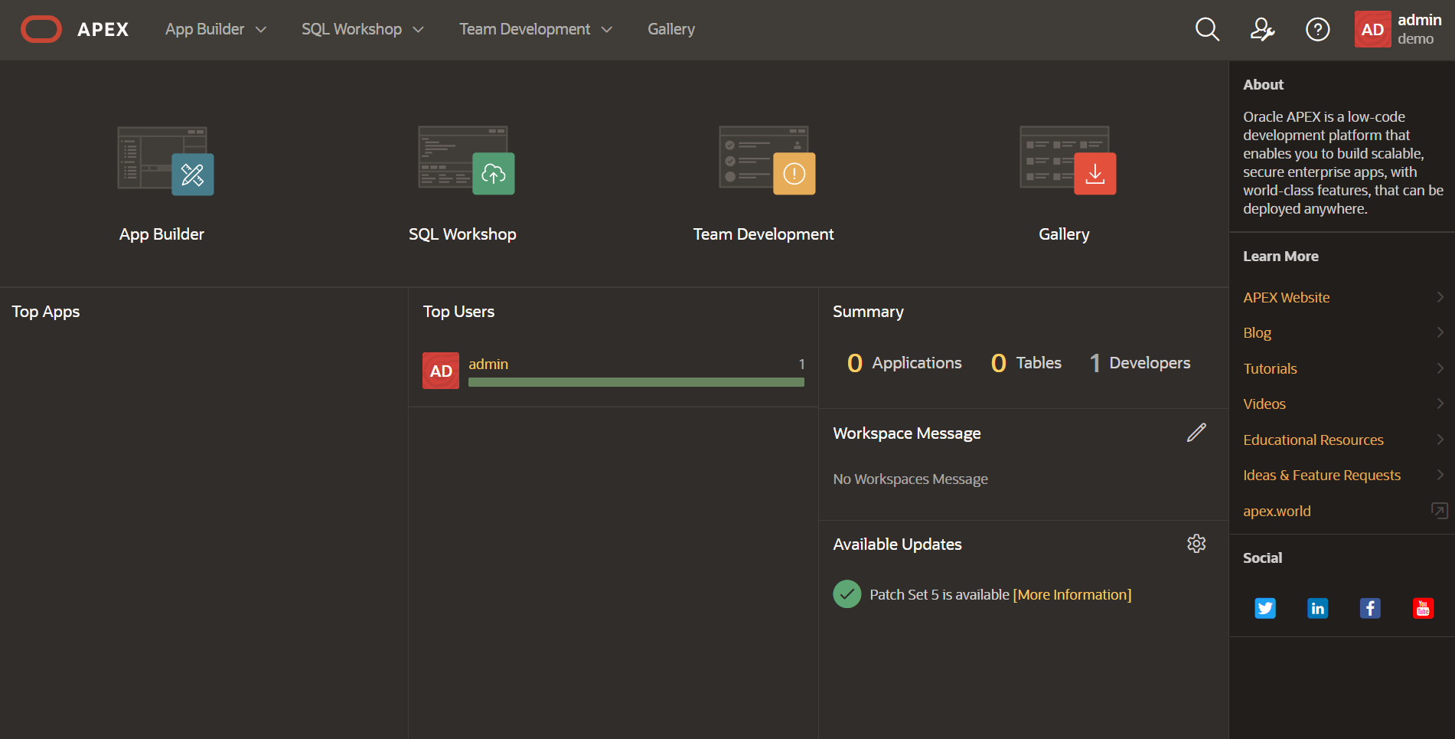Click the 'No Workspaces Message' text
This screenshot has width=1455, height=739.
(x=910, y=479)
